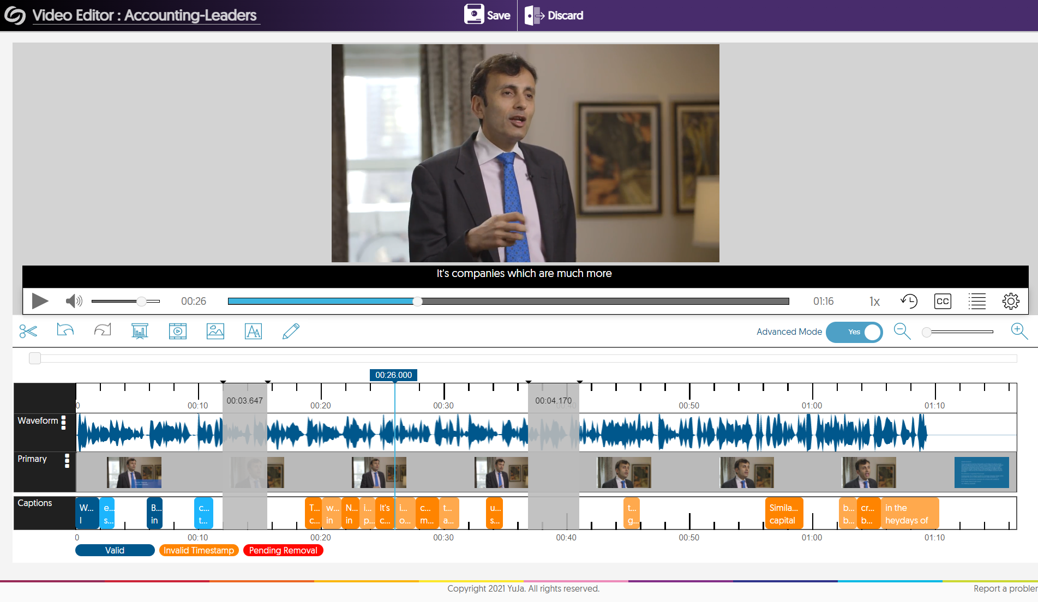Image resolution: width=1038 pixels, height=602 pixels.
Task: Open the Waveform track options menu
Action: 64,422
